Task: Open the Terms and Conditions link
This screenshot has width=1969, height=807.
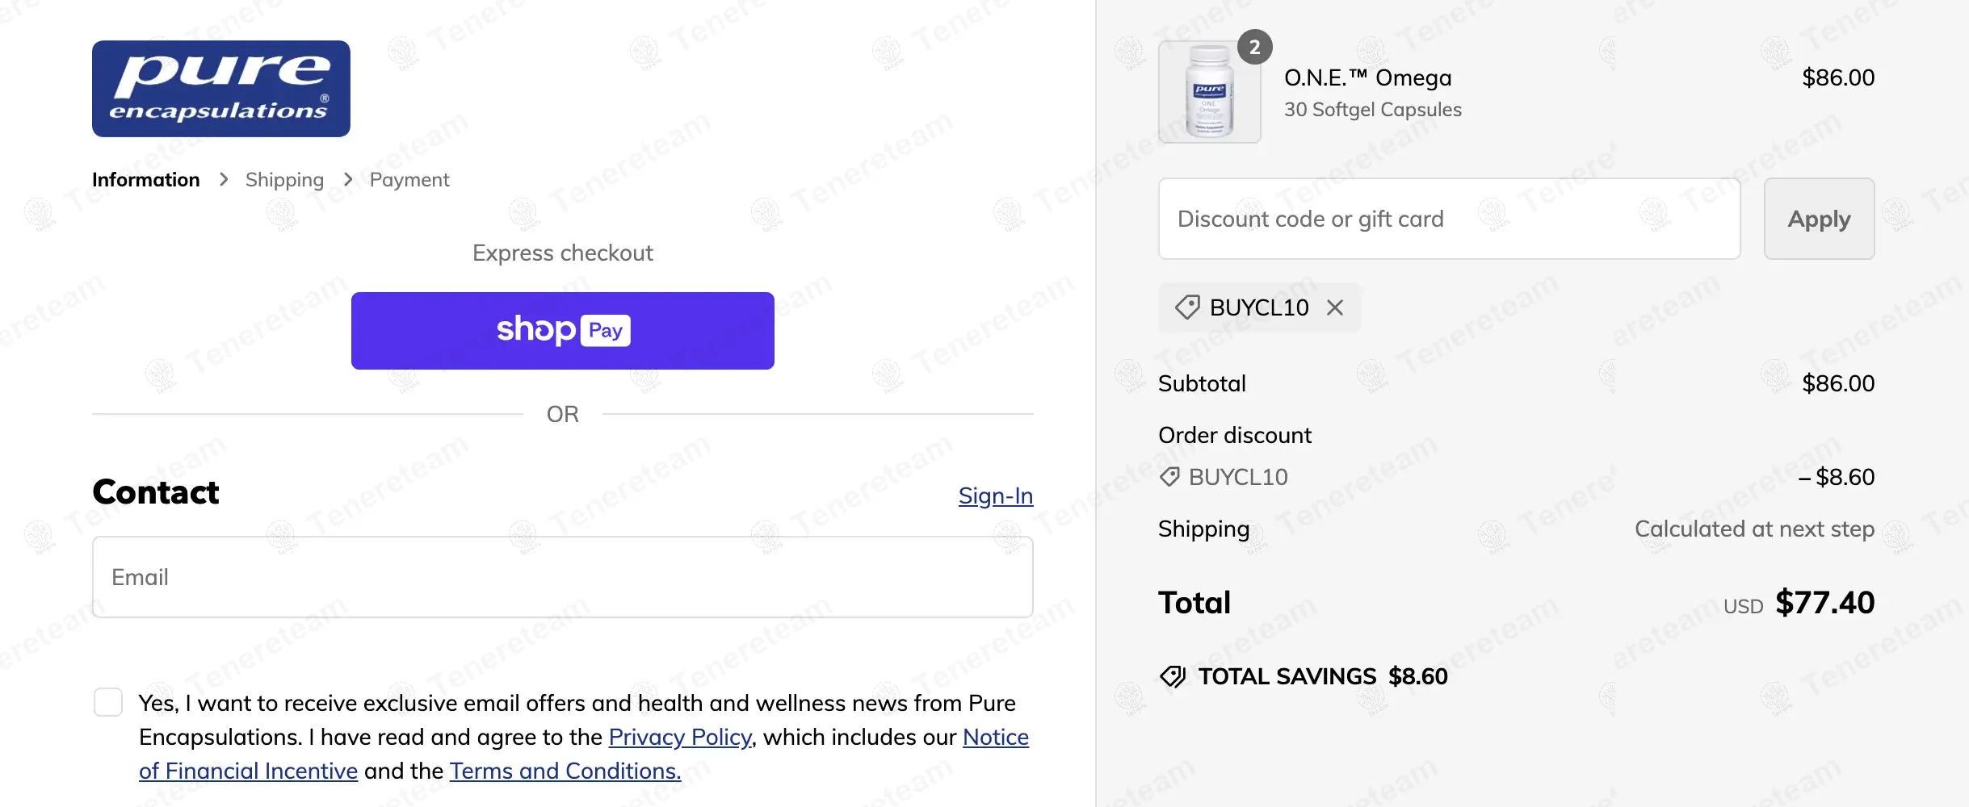Action: click(x=565, y=771)
